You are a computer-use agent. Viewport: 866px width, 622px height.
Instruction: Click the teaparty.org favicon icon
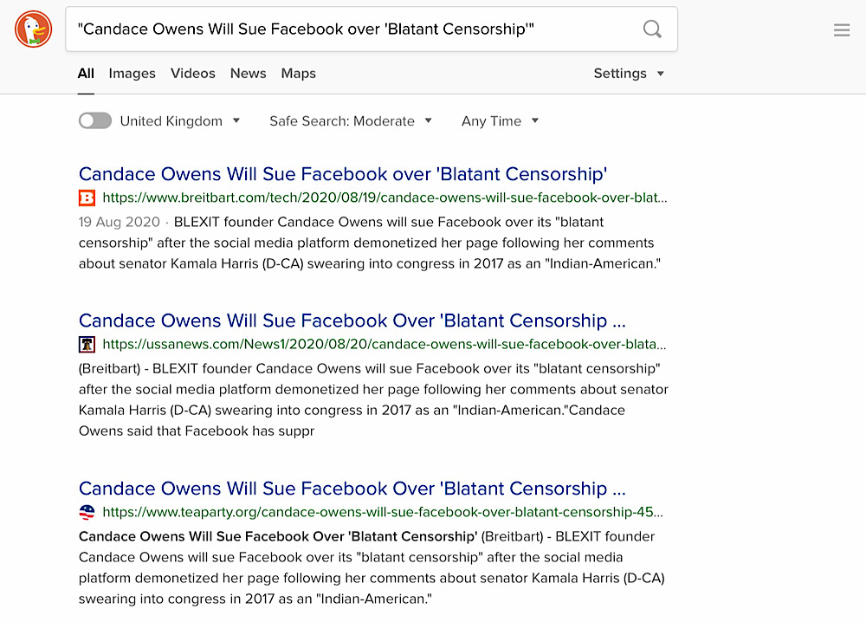(x=87, y=512)
